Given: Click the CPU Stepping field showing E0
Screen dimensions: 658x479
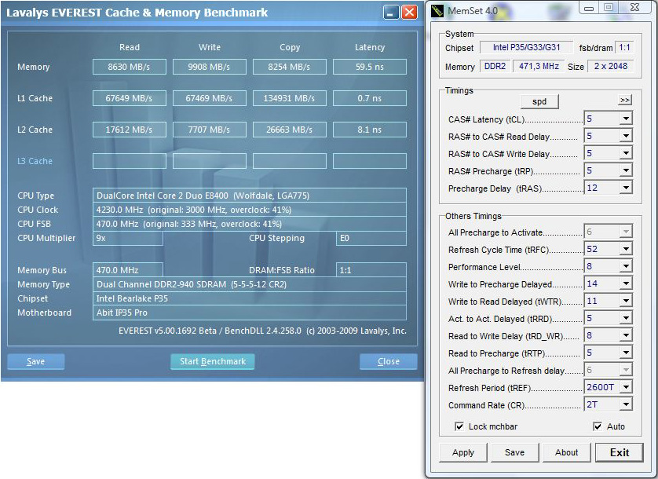Looking at the screenshot, I should (x=371, y=238).
